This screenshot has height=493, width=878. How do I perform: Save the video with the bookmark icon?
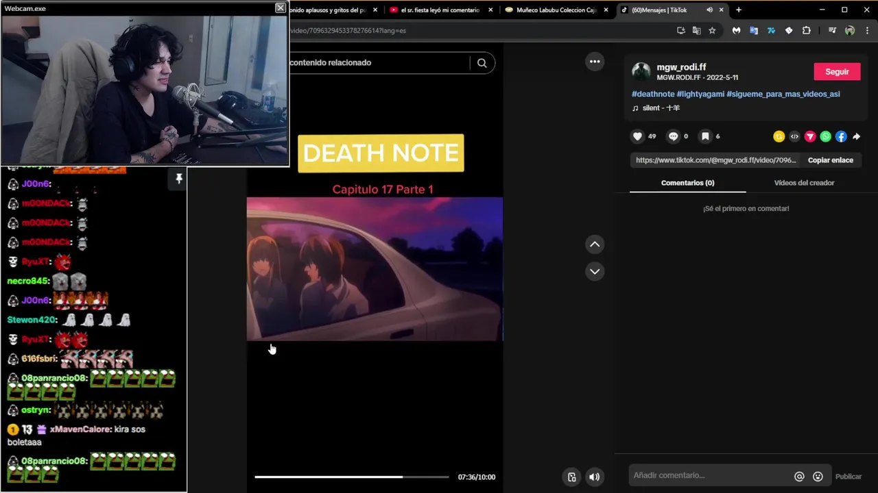point(705,136)
